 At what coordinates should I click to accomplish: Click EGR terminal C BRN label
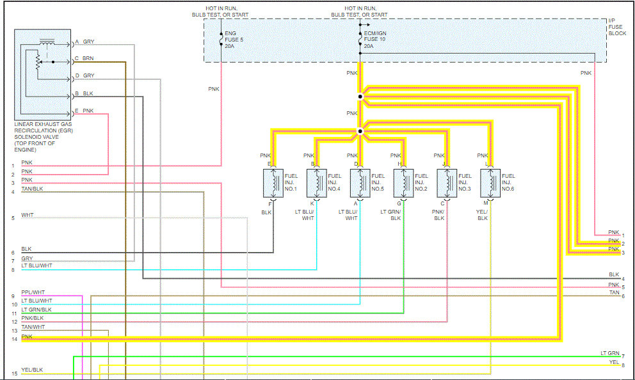point(84,58)
